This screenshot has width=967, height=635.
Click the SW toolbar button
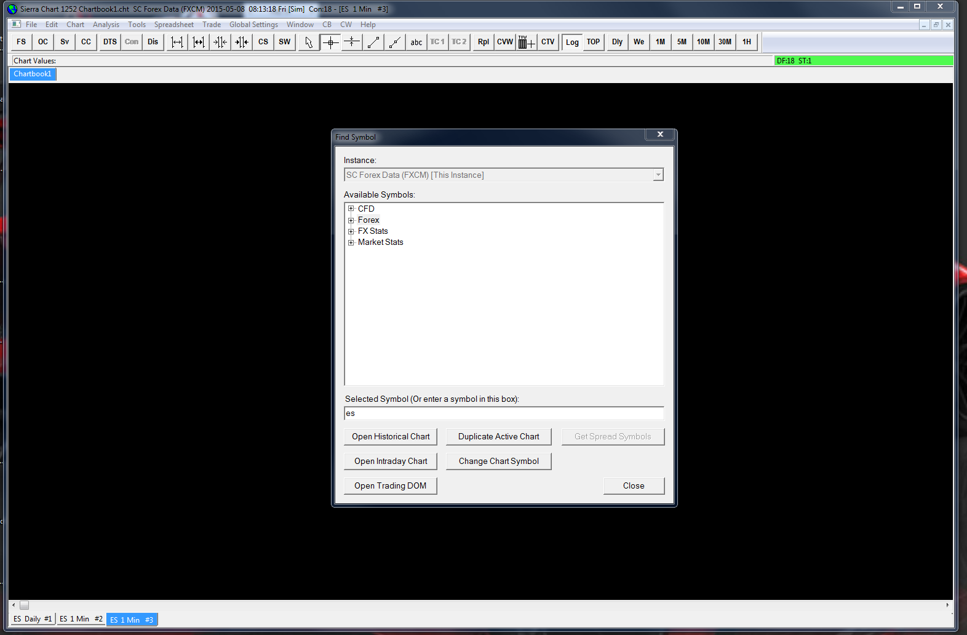[x=285, y=42]
